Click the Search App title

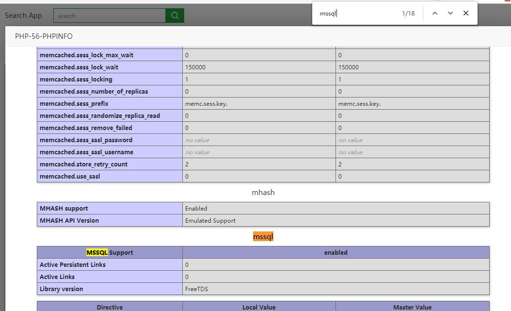(x=23, y=16)
